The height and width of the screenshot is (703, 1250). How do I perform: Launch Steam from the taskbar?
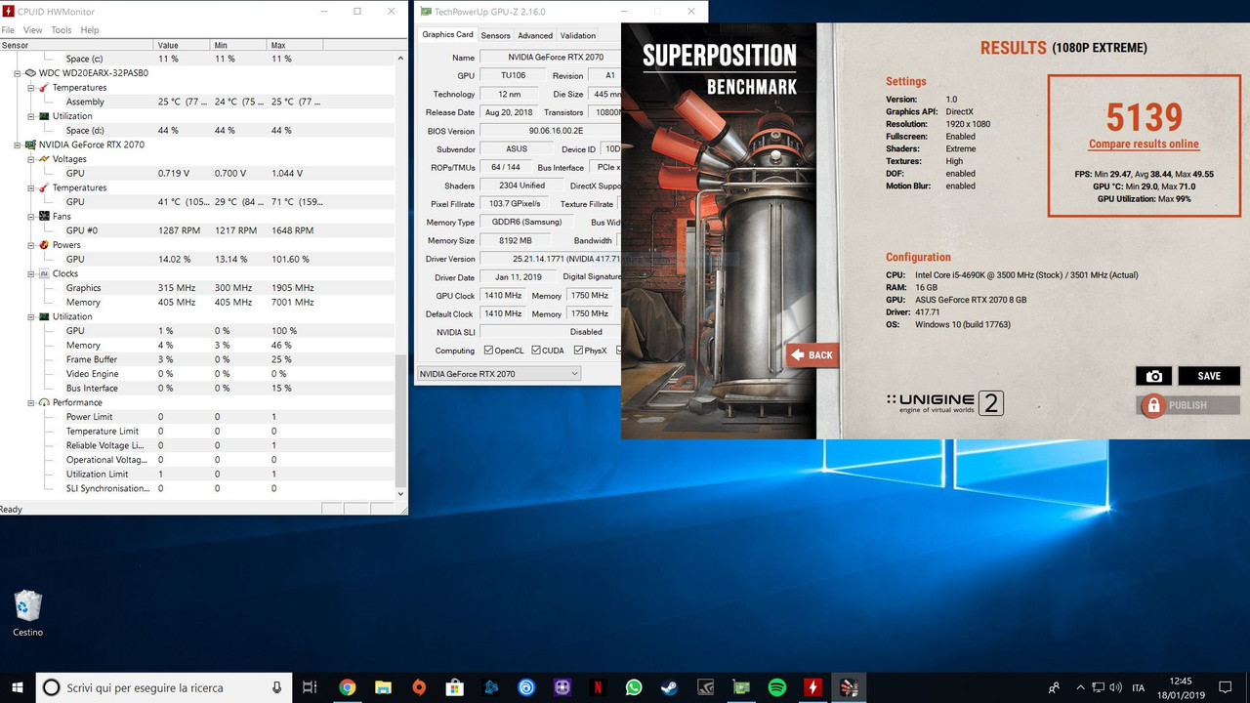tap(670, 687)
